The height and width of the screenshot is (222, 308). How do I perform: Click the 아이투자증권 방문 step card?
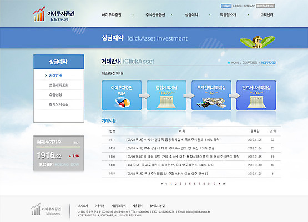tap(122, 95)
